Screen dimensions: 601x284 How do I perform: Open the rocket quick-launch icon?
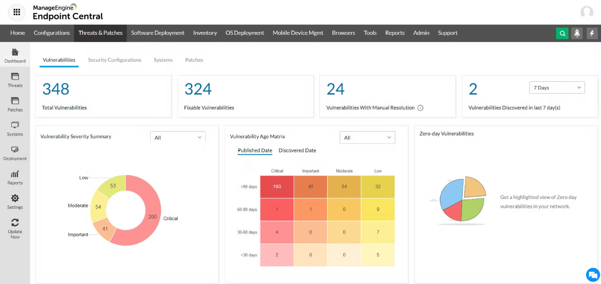[x=577, y=33]
